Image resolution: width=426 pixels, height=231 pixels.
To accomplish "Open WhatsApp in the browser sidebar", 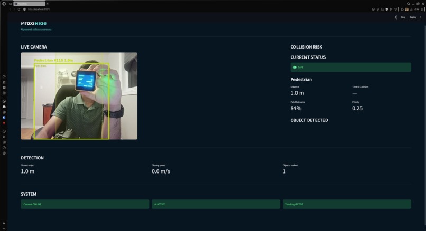I will pyautogui.click(x=4, y=101).
